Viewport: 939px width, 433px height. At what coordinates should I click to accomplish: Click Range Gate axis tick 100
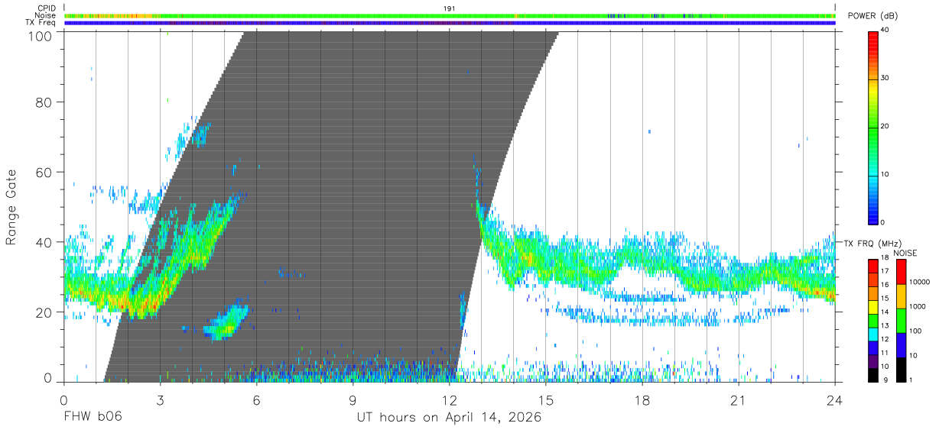click(x=41, y=36)
